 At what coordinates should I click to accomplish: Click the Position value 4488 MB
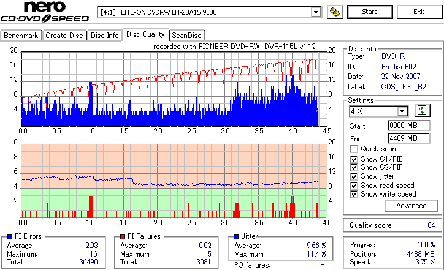421,254
